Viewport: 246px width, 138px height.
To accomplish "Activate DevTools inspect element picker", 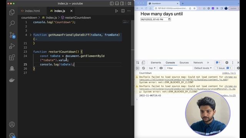I will (138, 62).
